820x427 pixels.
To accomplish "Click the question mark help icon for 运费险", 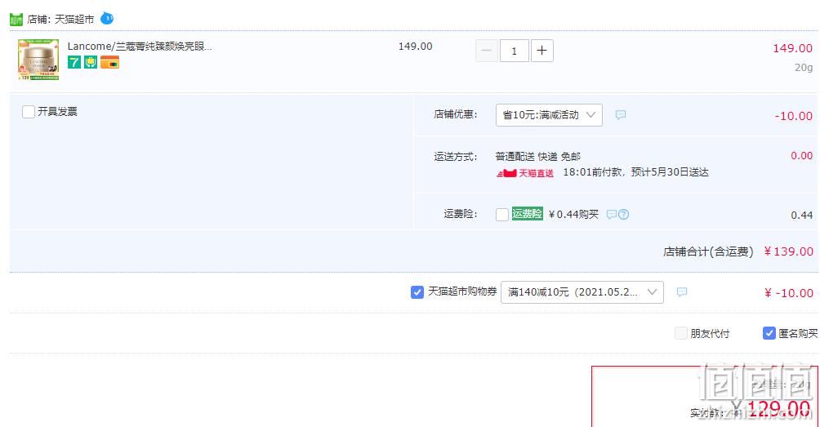I will pos(623,214).
